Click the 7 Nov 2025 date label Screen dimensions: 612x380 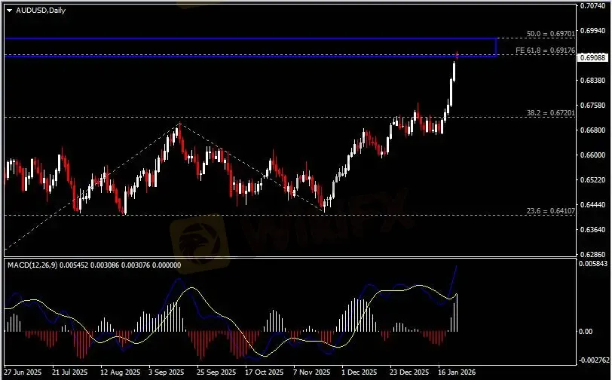pos(312,372)
